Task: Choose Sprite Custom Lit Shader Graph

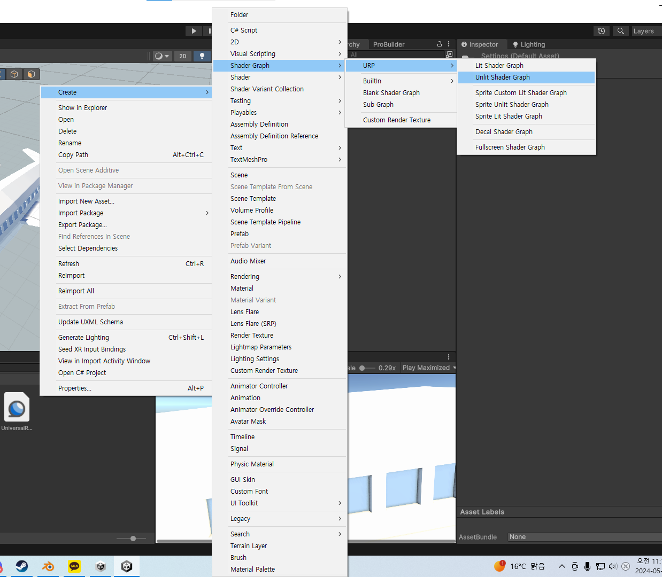Action: (526, 93)
